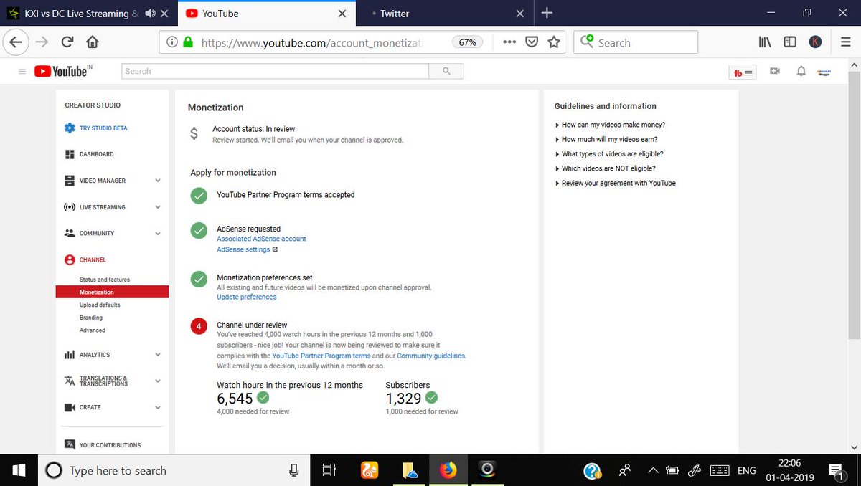The image size is (861, 486).
Task: Expand 'How much will my videos earn?'
Action: (x=606, y=139)
